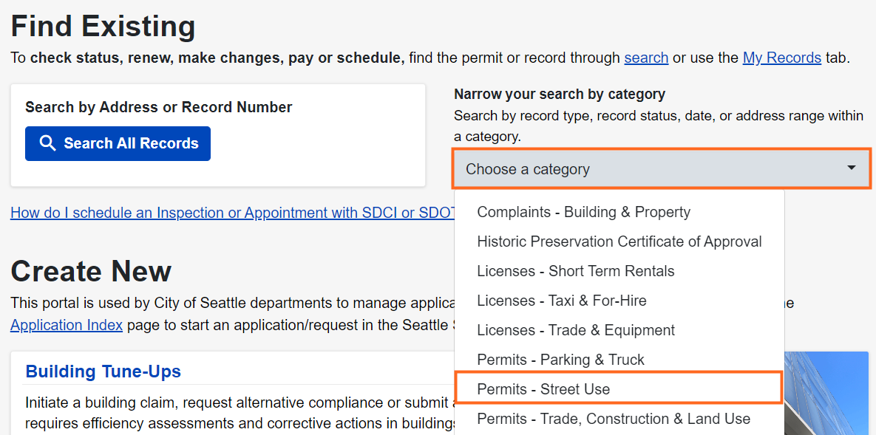876x435 pixels.
Task: Select Complaints - Building & Property option
Action: (583, 212)
